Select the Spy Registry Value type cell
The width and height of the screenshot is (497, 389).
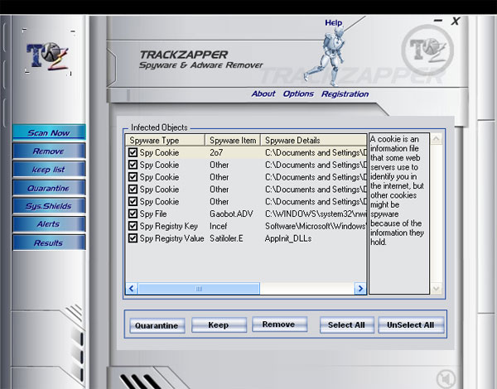(171, 238)
